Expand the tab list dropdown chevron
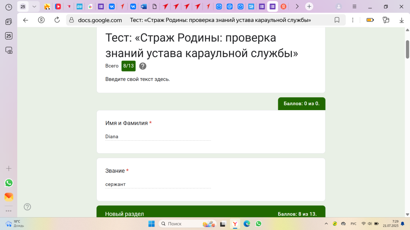The width and height of the screenshot is (410, 230). pyautogui.click(x=34, y=6)
